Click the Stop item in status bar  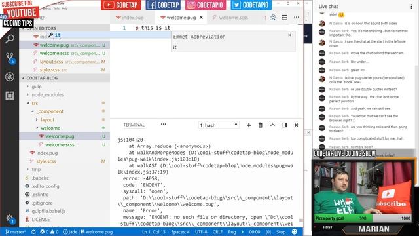[x=281, y=232]
